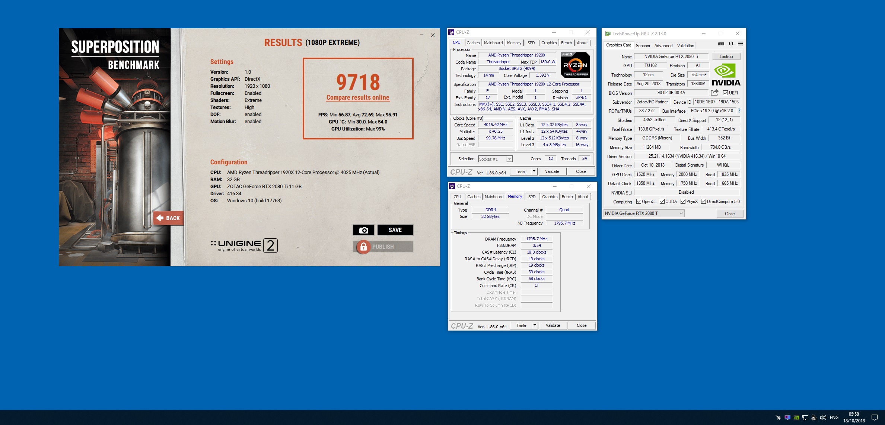
Task: Open Memory tab in top CPU-Z window
Action: [514, 43]
